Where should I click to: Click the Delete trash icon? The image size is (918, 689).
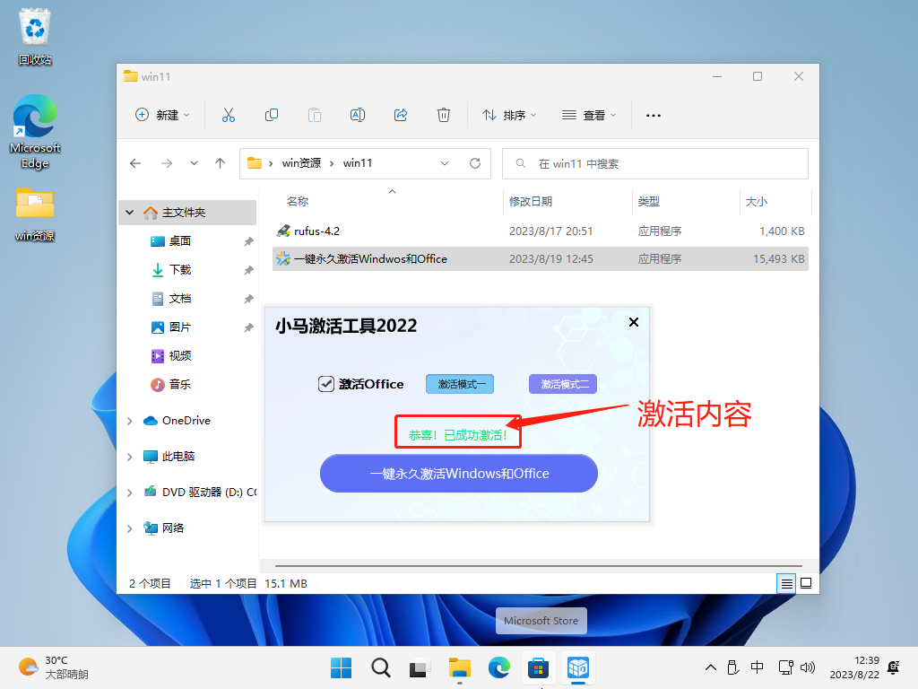click(x=444, y=115)
